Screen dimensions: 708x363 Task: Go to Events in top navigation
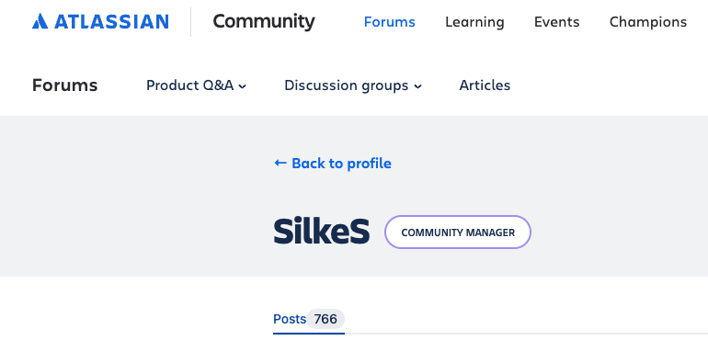[x=556, y=22]
